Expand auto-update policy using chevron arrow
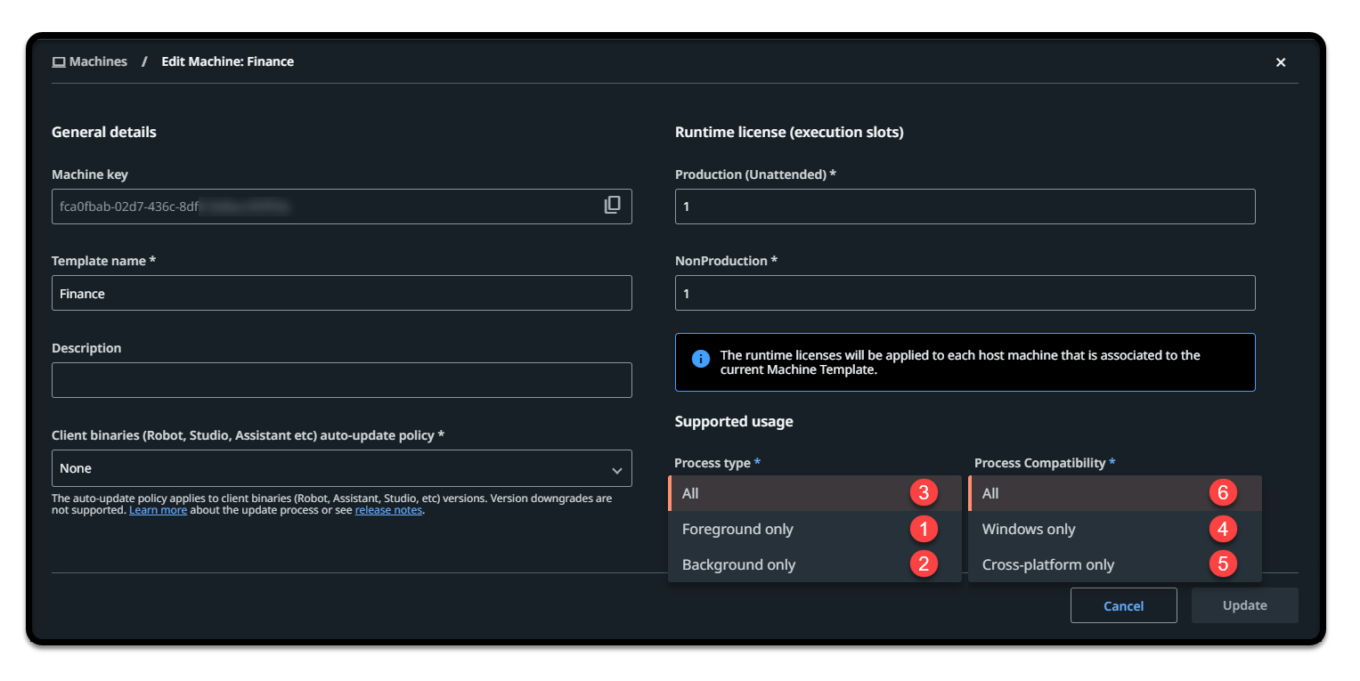Viewport: 1360px width, 681px height. pyautogui.click(x=616, y=470)
